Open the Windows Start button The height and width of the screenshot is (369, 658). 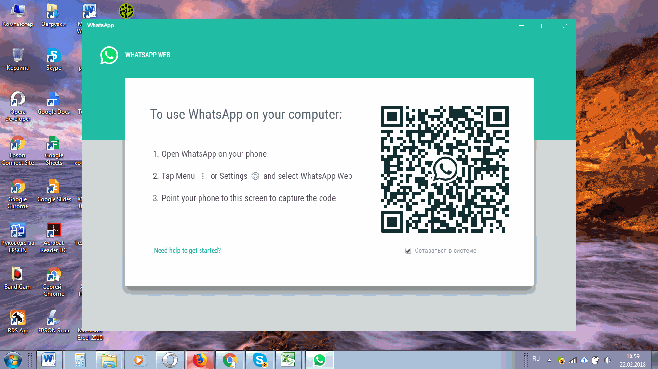click(x=13, y=359)
